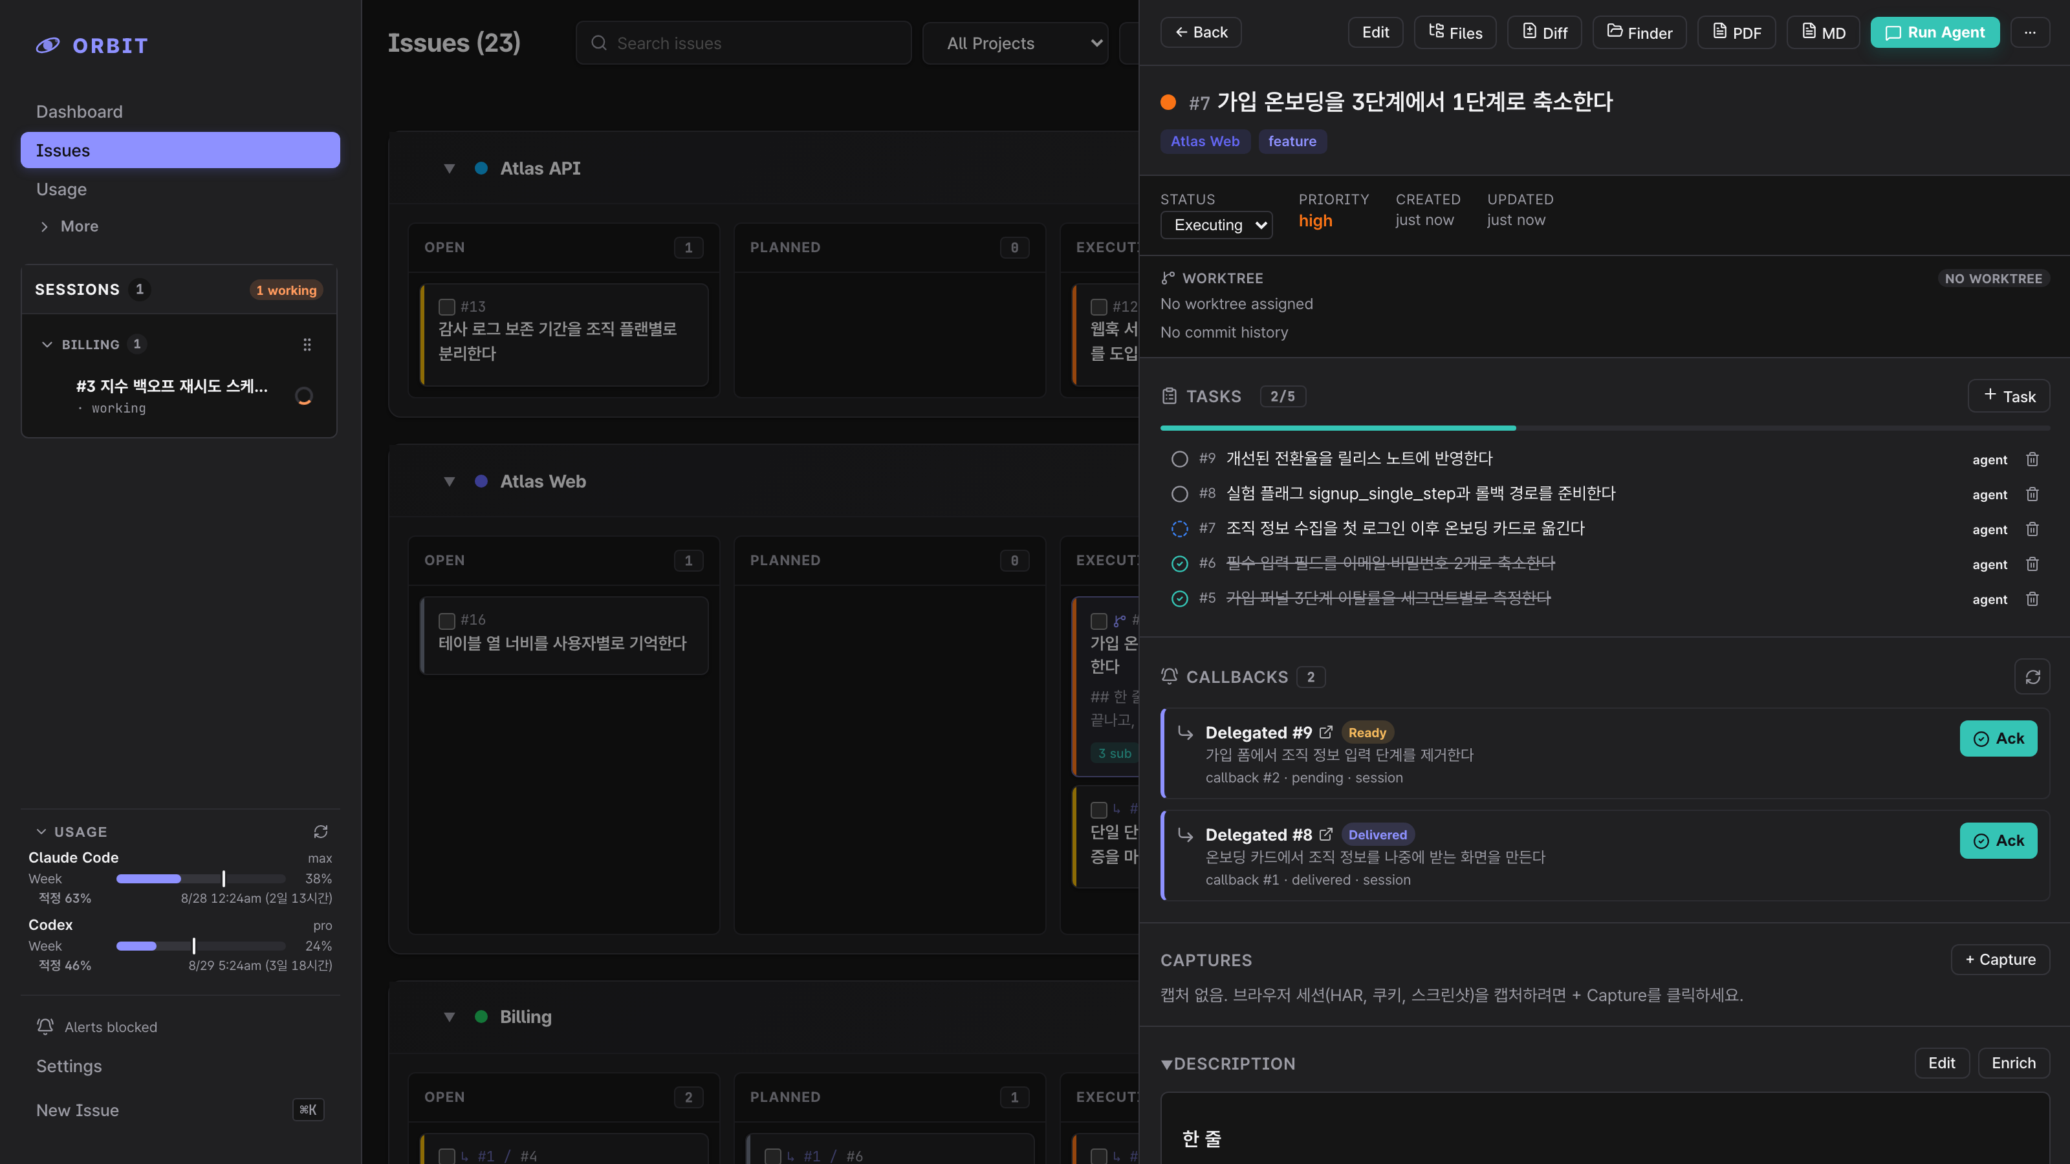This screenshot has height=1164, width=2070.
Task: Open Settings
Action: click(69, 1066)
